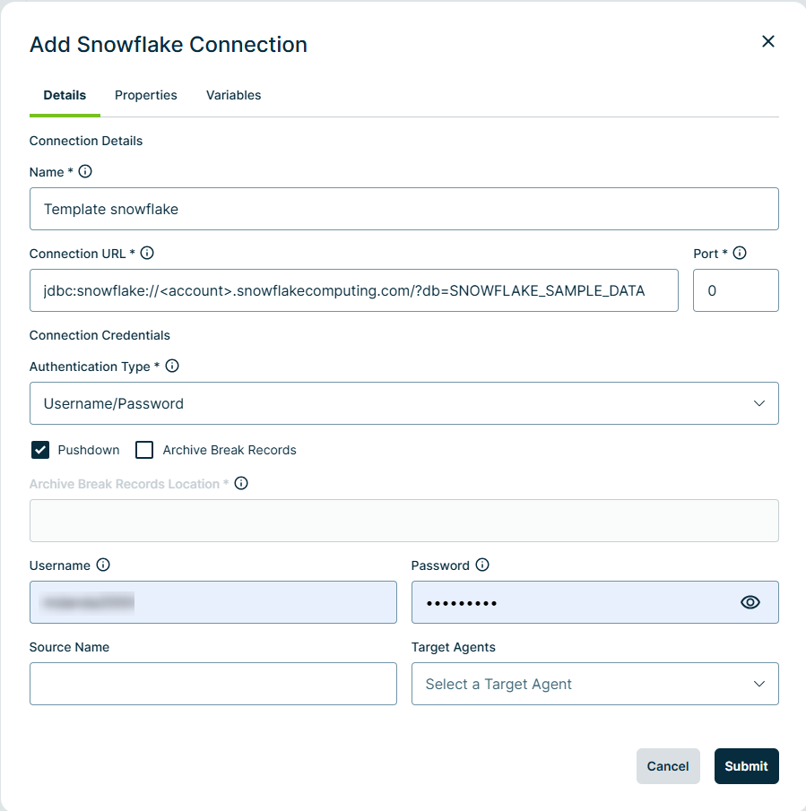The width and height of the screenshot is (806, 811).
Task: Click the Connection URL input field
Action: coord(354,290)
